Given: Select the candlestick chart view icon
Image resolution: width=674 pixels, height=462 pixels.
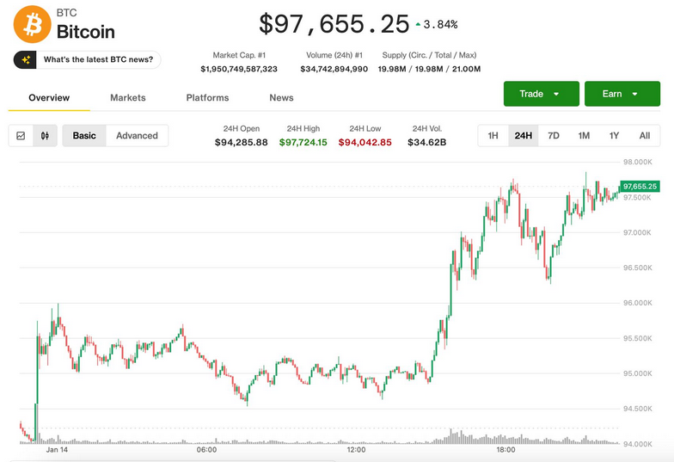Looking at the screenshot, I should pyautogui.click(x=45, y=135).
